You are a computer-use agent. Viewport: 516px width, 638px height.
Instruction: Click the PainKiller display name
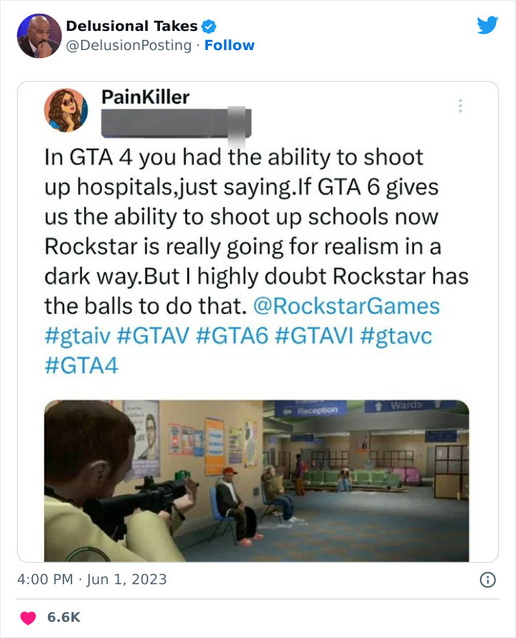click(145, 97)
